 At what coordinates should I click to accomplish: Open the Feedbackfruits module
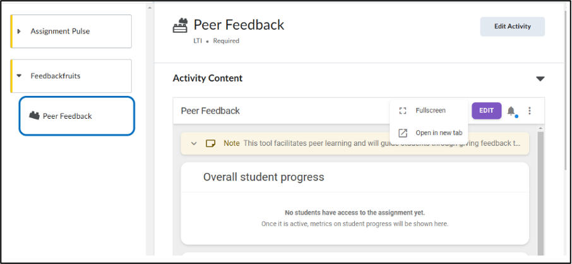[71, 76]
